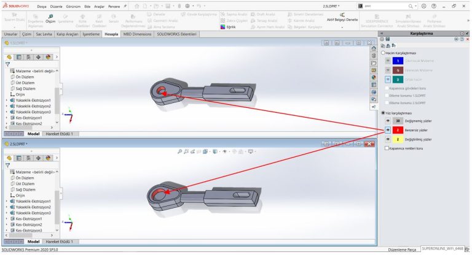Toggle visibility eye for Benzersiz yüzler
Screen dimensions: 472x255
(388, 130)
